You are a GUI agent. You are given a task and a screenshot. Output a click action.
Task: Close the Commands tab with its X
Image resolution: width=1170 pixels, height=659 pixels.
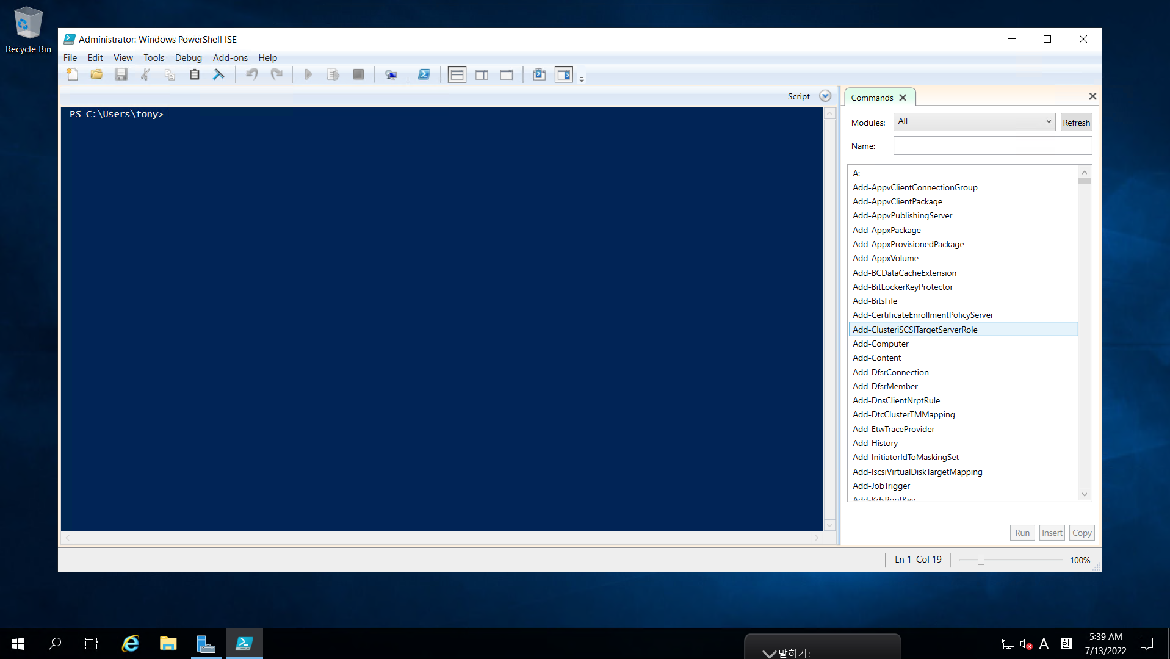903,98
